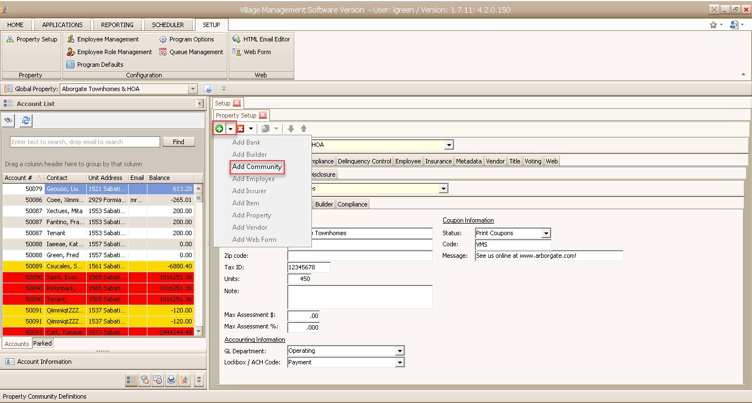The height and width of the screenshot is (403, 752).
Task: Select the account list view icon at bottom
Action: [131, 380]
